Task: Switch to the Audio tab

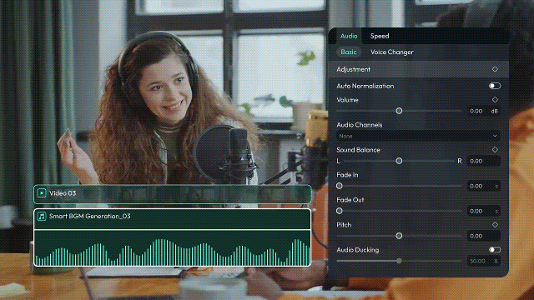Action: coord(349,36)
